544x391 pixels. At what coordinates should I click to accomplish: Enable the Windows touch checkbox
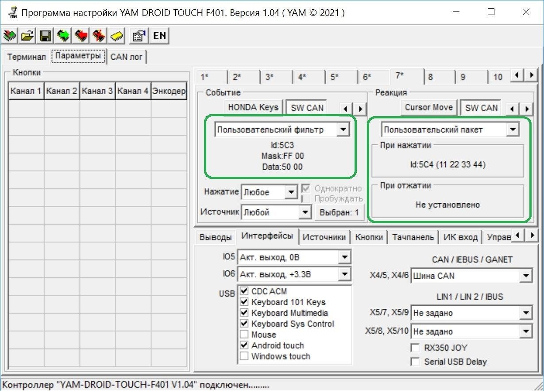click(244, 356)
